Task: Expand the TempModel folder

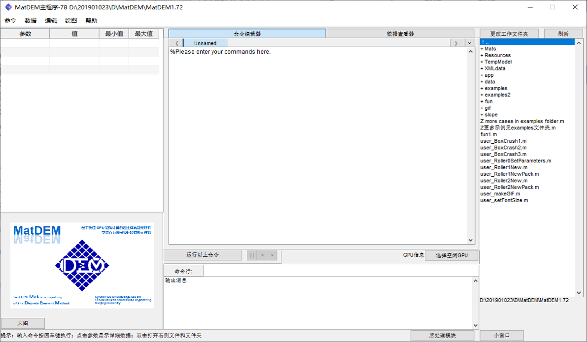Action: (x=527, y=62)
